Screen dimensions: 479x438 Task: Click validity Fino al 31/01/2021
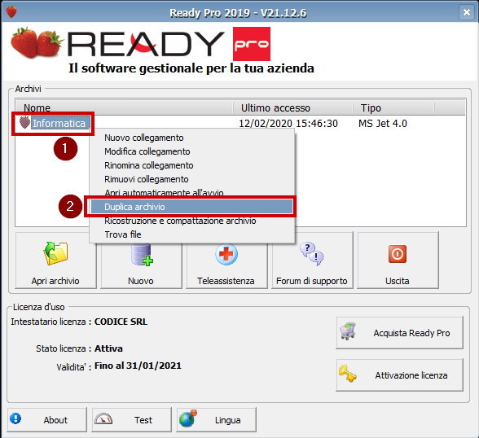[x=138, y=366]
